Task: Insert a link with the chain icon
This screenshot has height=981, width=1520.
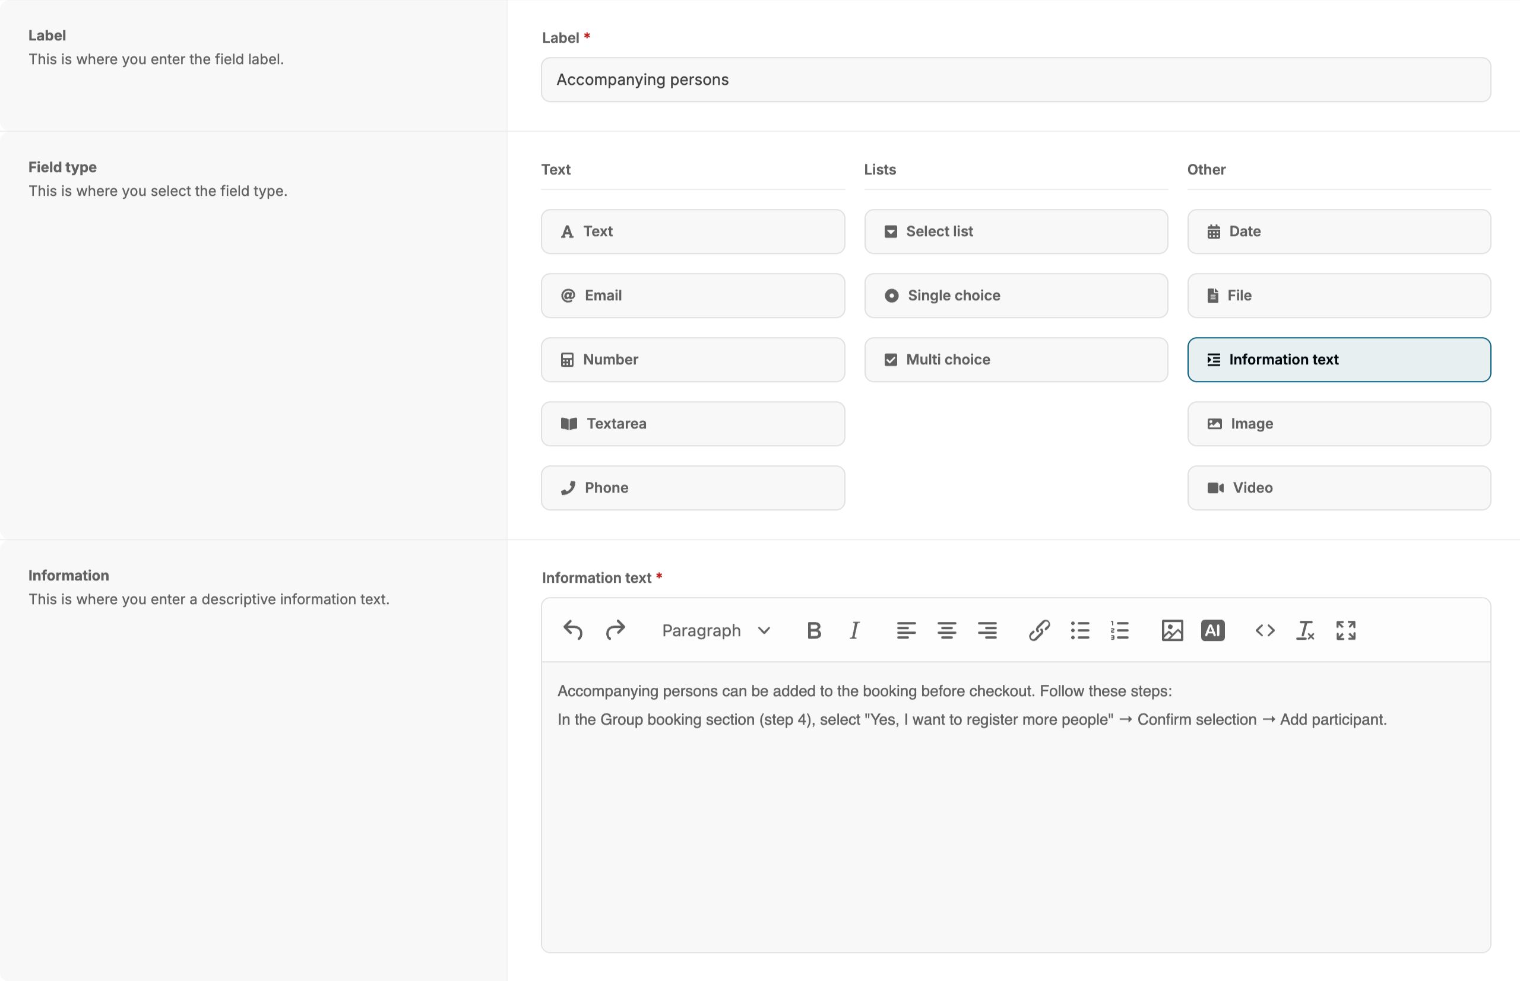Action: coord(1039,630)
